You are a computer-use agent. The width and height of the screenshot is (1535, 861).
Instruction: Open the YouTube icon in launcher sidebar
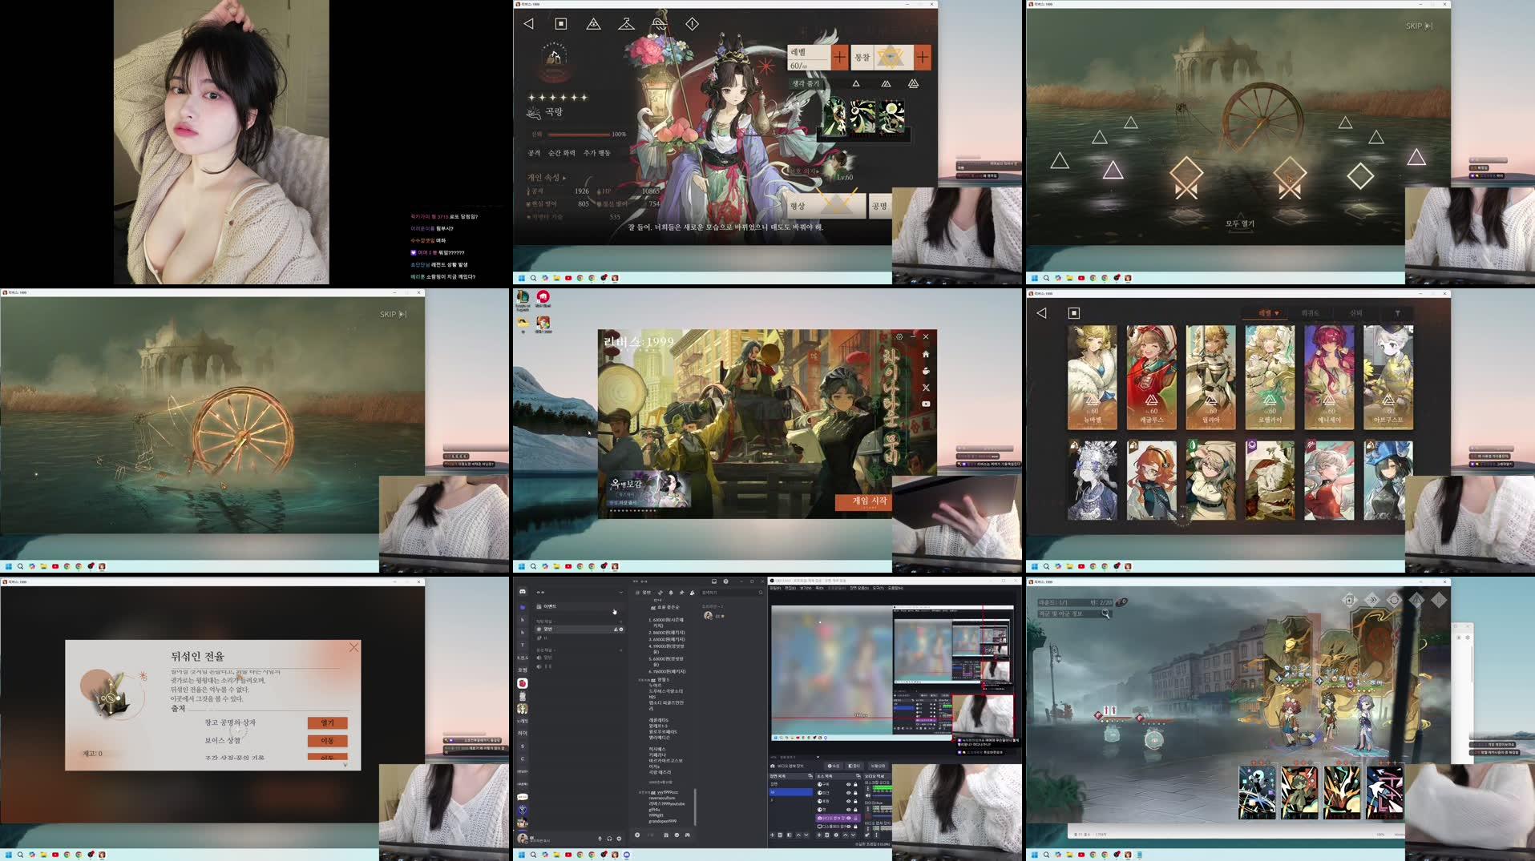925,404
